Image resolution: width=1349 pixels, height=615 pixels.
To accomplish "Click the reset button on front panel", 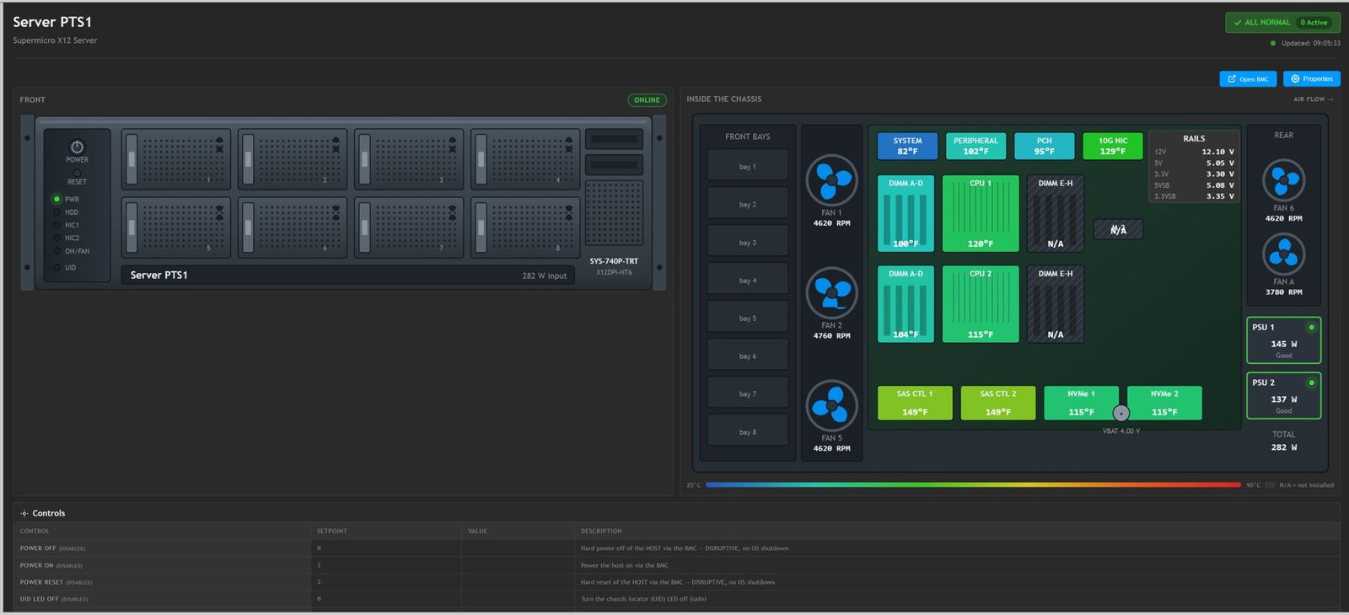I will pyautogui.click(x=77, y=173).
